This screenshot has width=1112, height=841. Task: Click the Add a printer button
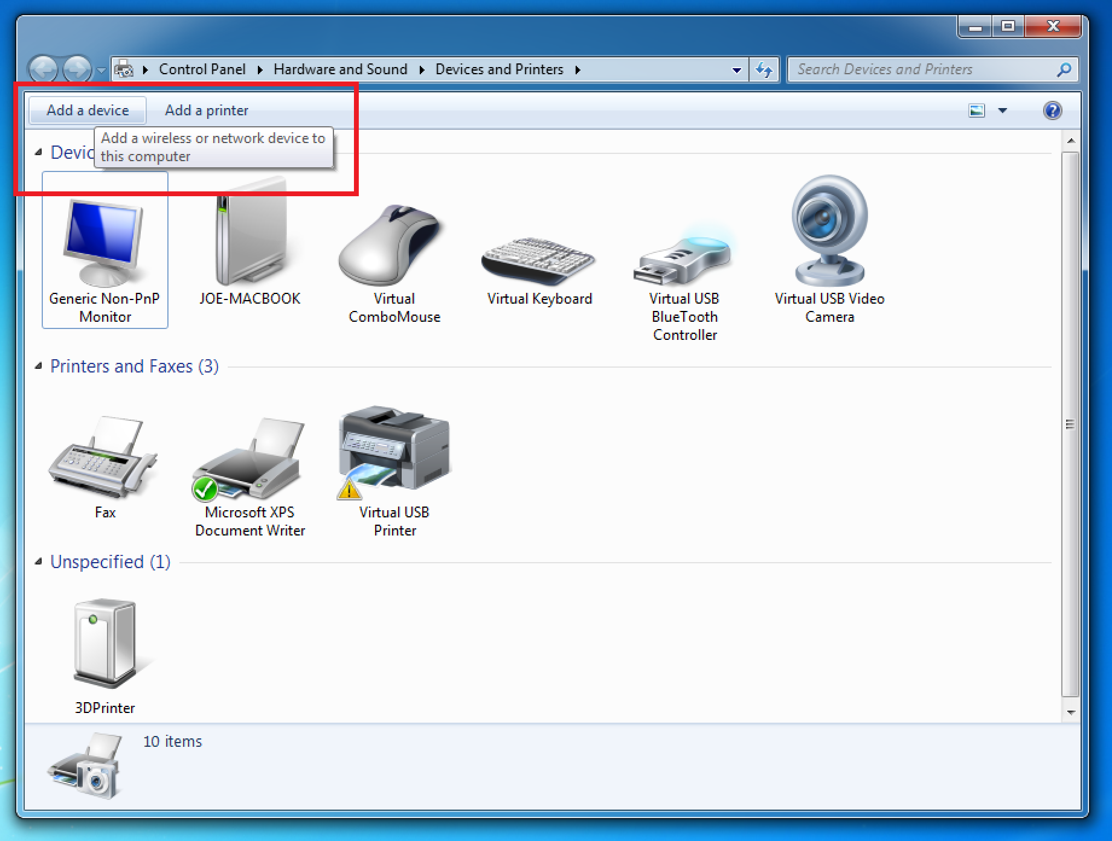(x=207, y=110)
